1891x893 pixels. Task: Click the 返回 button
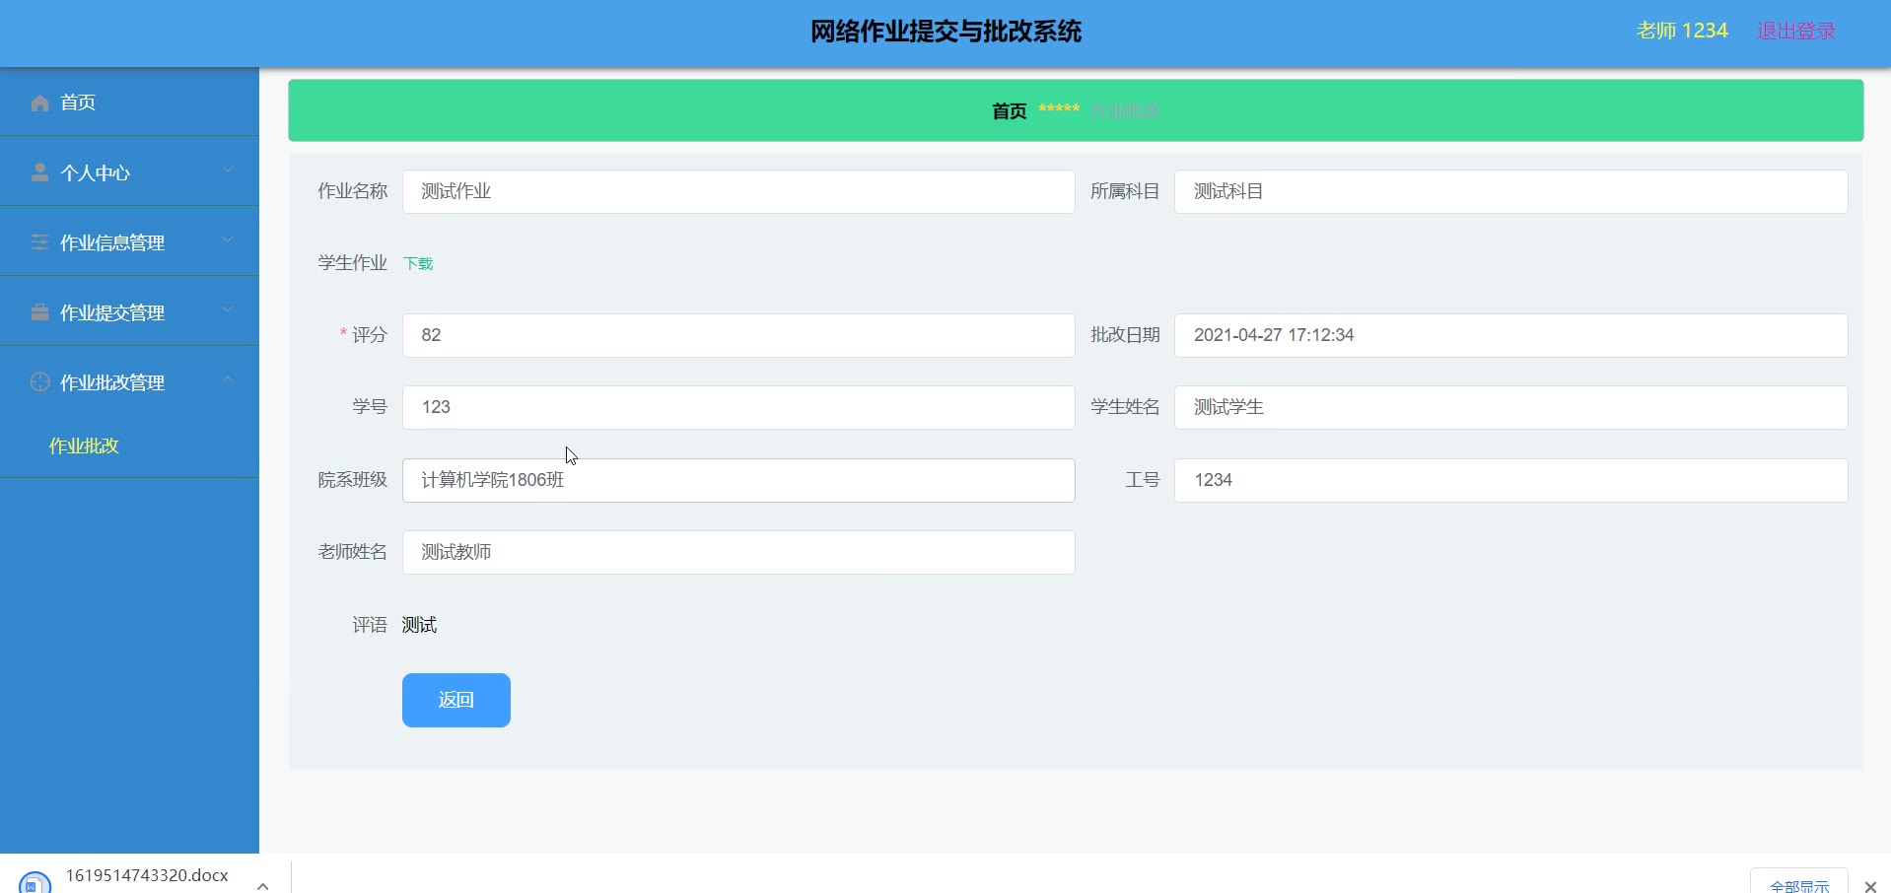pos(456,700)
